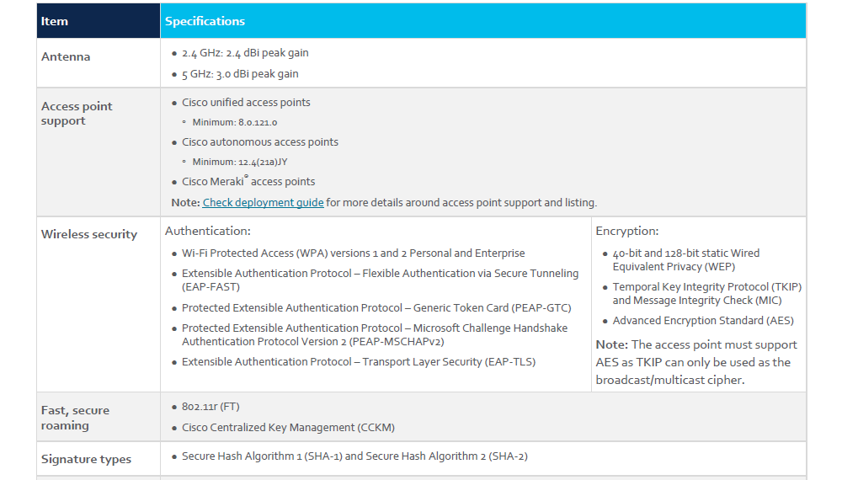Click the 2.4 GHz peak gain bullet
This screenshot has height=480, width=842.
[245, 53]
